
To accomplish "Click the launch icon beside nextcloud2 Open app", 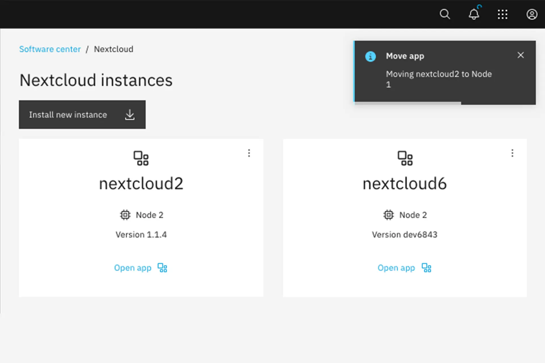I will 162,268.
